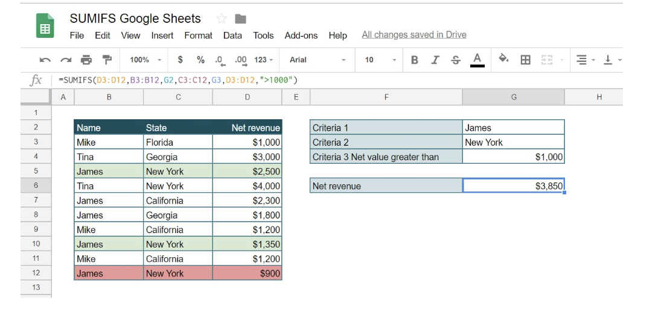Star this SUMIFS Google Sheets document
Viewport: 664px width, 312px height.
[x=222, y=19]
